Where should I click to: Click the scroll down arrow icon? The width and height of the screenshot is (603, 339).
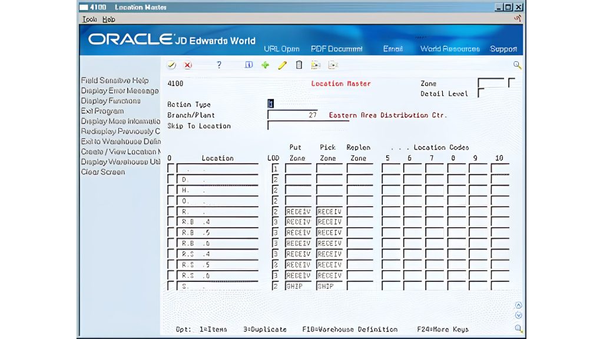518,315
